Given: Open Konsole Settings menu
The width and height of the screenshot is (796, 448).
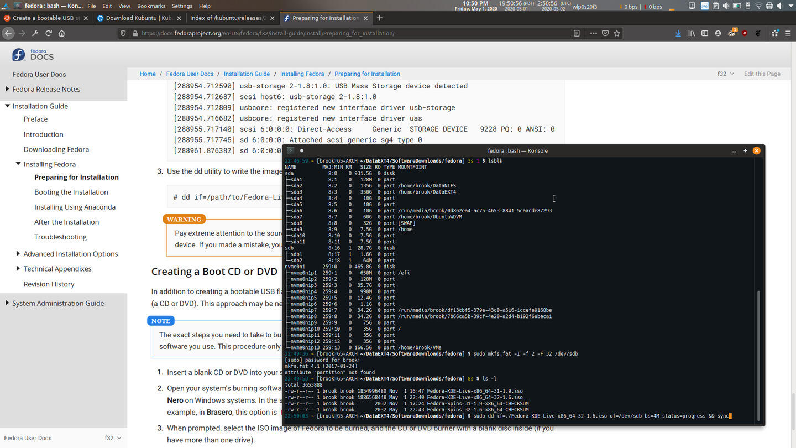Looking at the screenshot, I should pos(182,6).
